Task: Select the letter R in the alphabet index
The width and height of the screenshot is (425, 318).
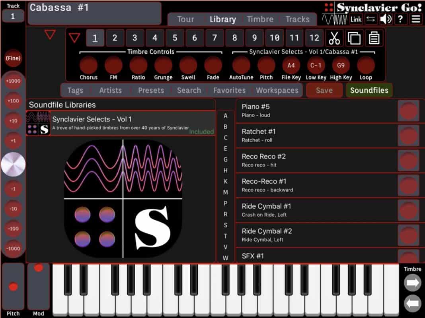Action: pyautogui.click(x=226, y=214)
